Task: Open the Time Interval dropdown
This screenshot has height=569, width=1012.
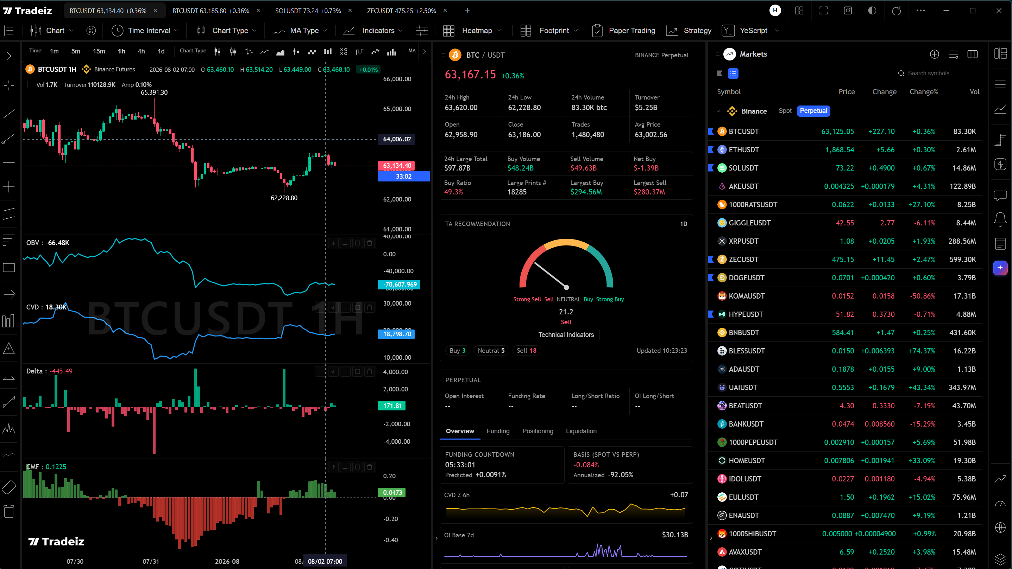Action: pyautogui.click(x=145, y=31)
